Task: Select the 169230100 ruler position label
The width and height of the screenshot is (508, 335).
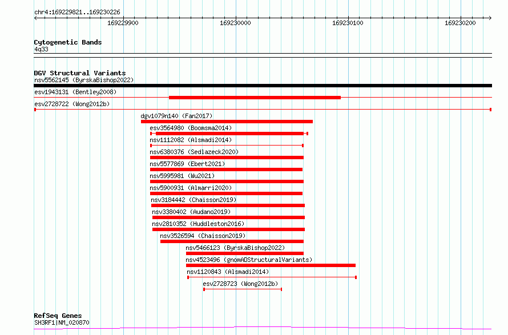Action: [x=348, y=23]
